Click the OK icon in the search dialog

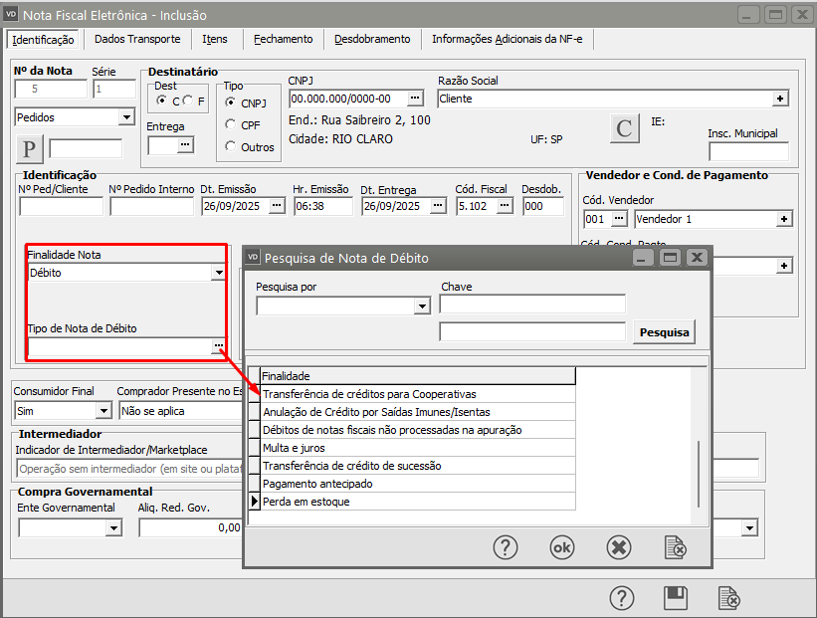(562, 547)
